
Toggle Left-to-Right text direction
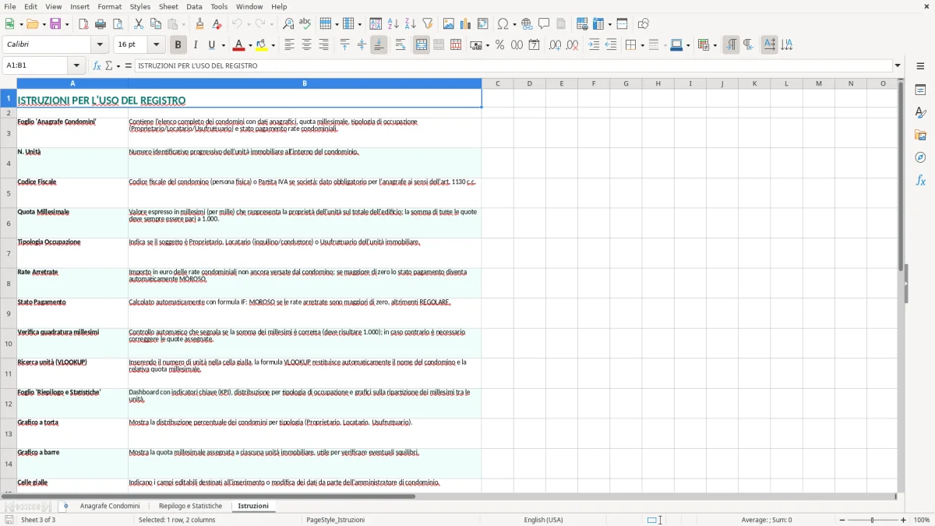[x=731, y=45]
